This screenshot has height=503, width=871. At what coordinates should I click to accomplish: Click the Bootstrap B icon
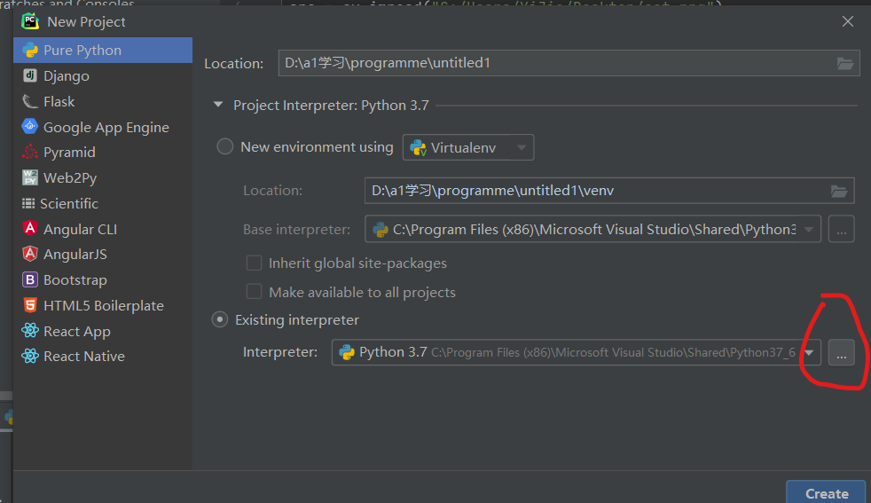[x=30, y=279]
